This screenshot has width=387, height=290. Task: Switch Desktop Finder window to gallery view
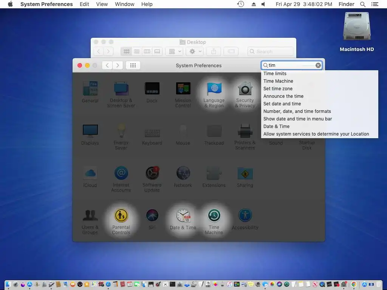click(157, 51)
